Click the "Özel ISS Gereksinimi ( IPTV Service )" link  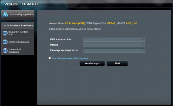pos(70,58)
